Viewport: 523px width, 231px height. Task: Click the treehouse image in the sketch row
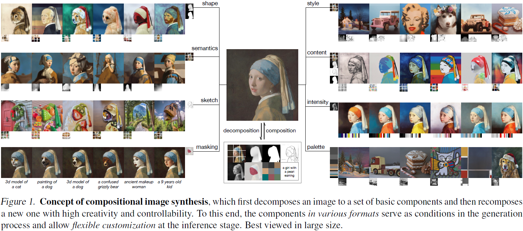click(170, 115)
